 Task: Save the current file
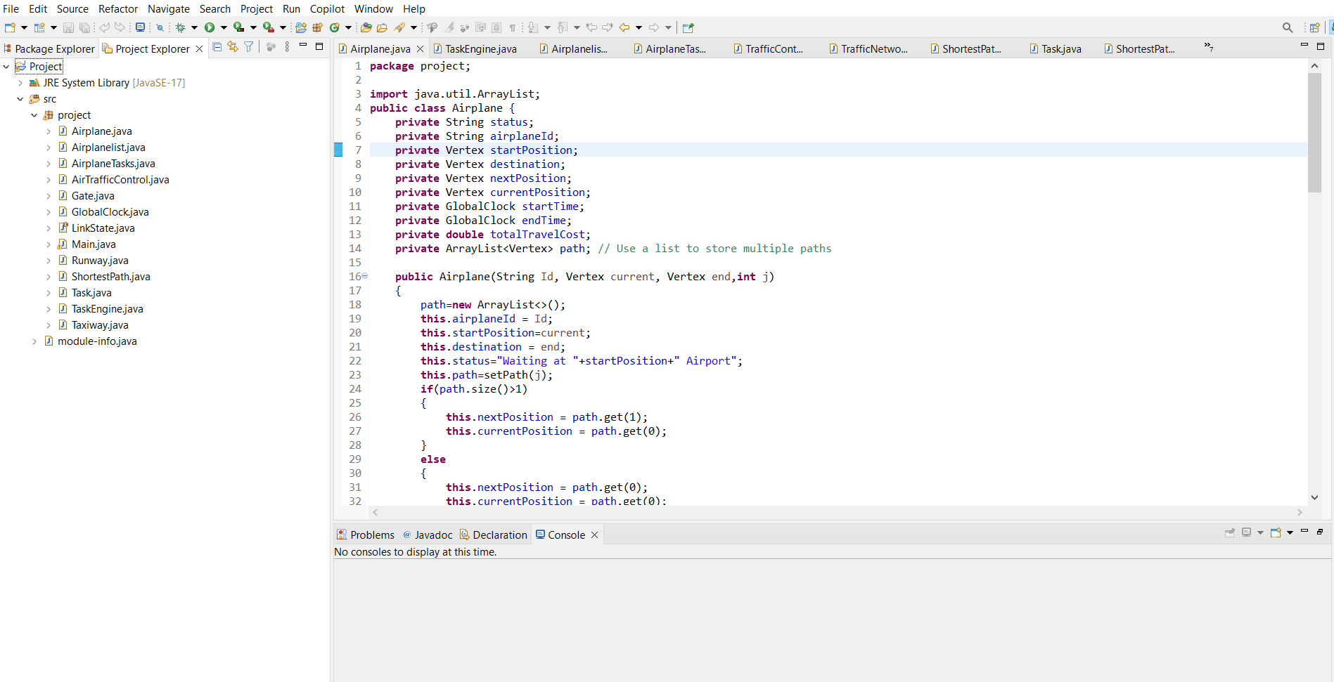pos(68,27)
